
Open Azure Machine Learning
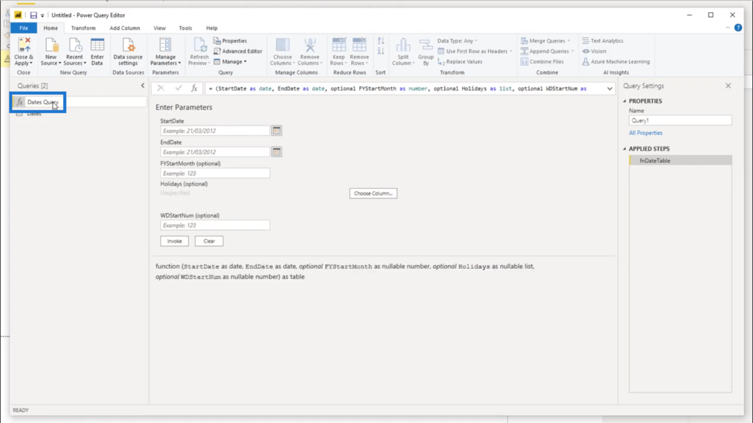(616, 62)
